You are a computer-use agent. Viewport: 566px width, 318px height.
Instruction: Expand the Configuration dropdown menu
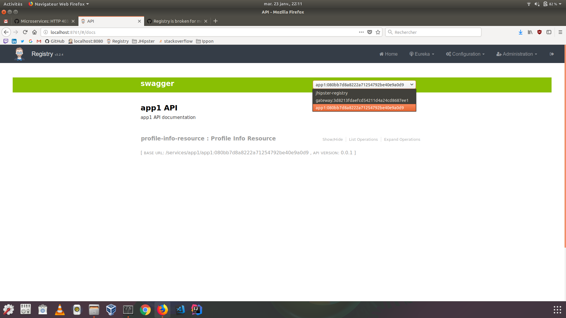tap(465, 54)
